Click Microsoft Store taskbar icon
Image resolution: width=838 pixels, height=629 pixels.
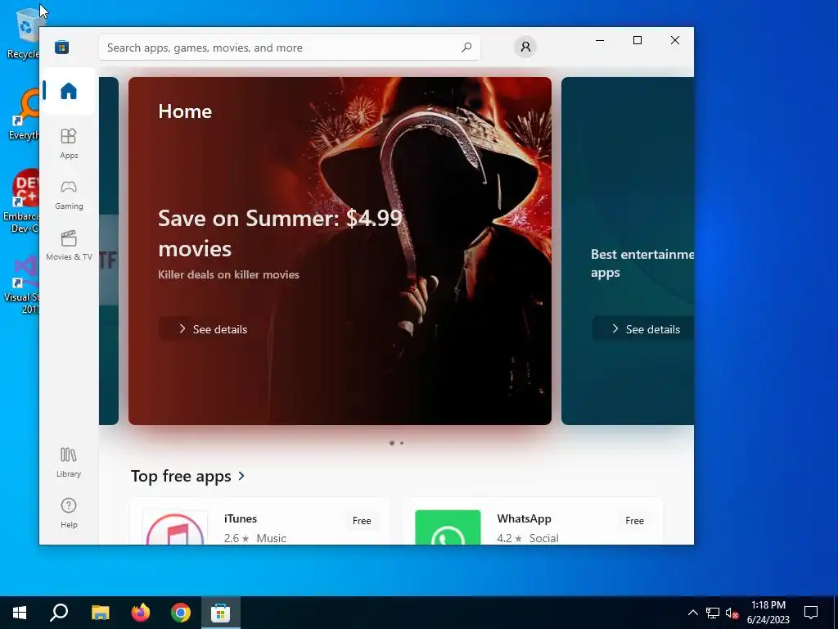click(221, 613)
